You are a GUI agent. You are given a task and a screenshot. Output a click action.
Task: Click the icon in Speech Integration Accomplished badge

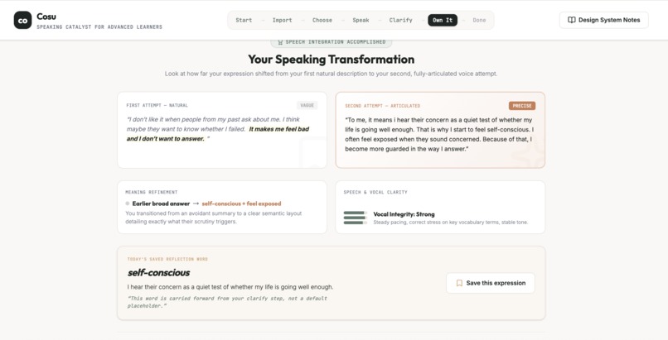[280, 42]
